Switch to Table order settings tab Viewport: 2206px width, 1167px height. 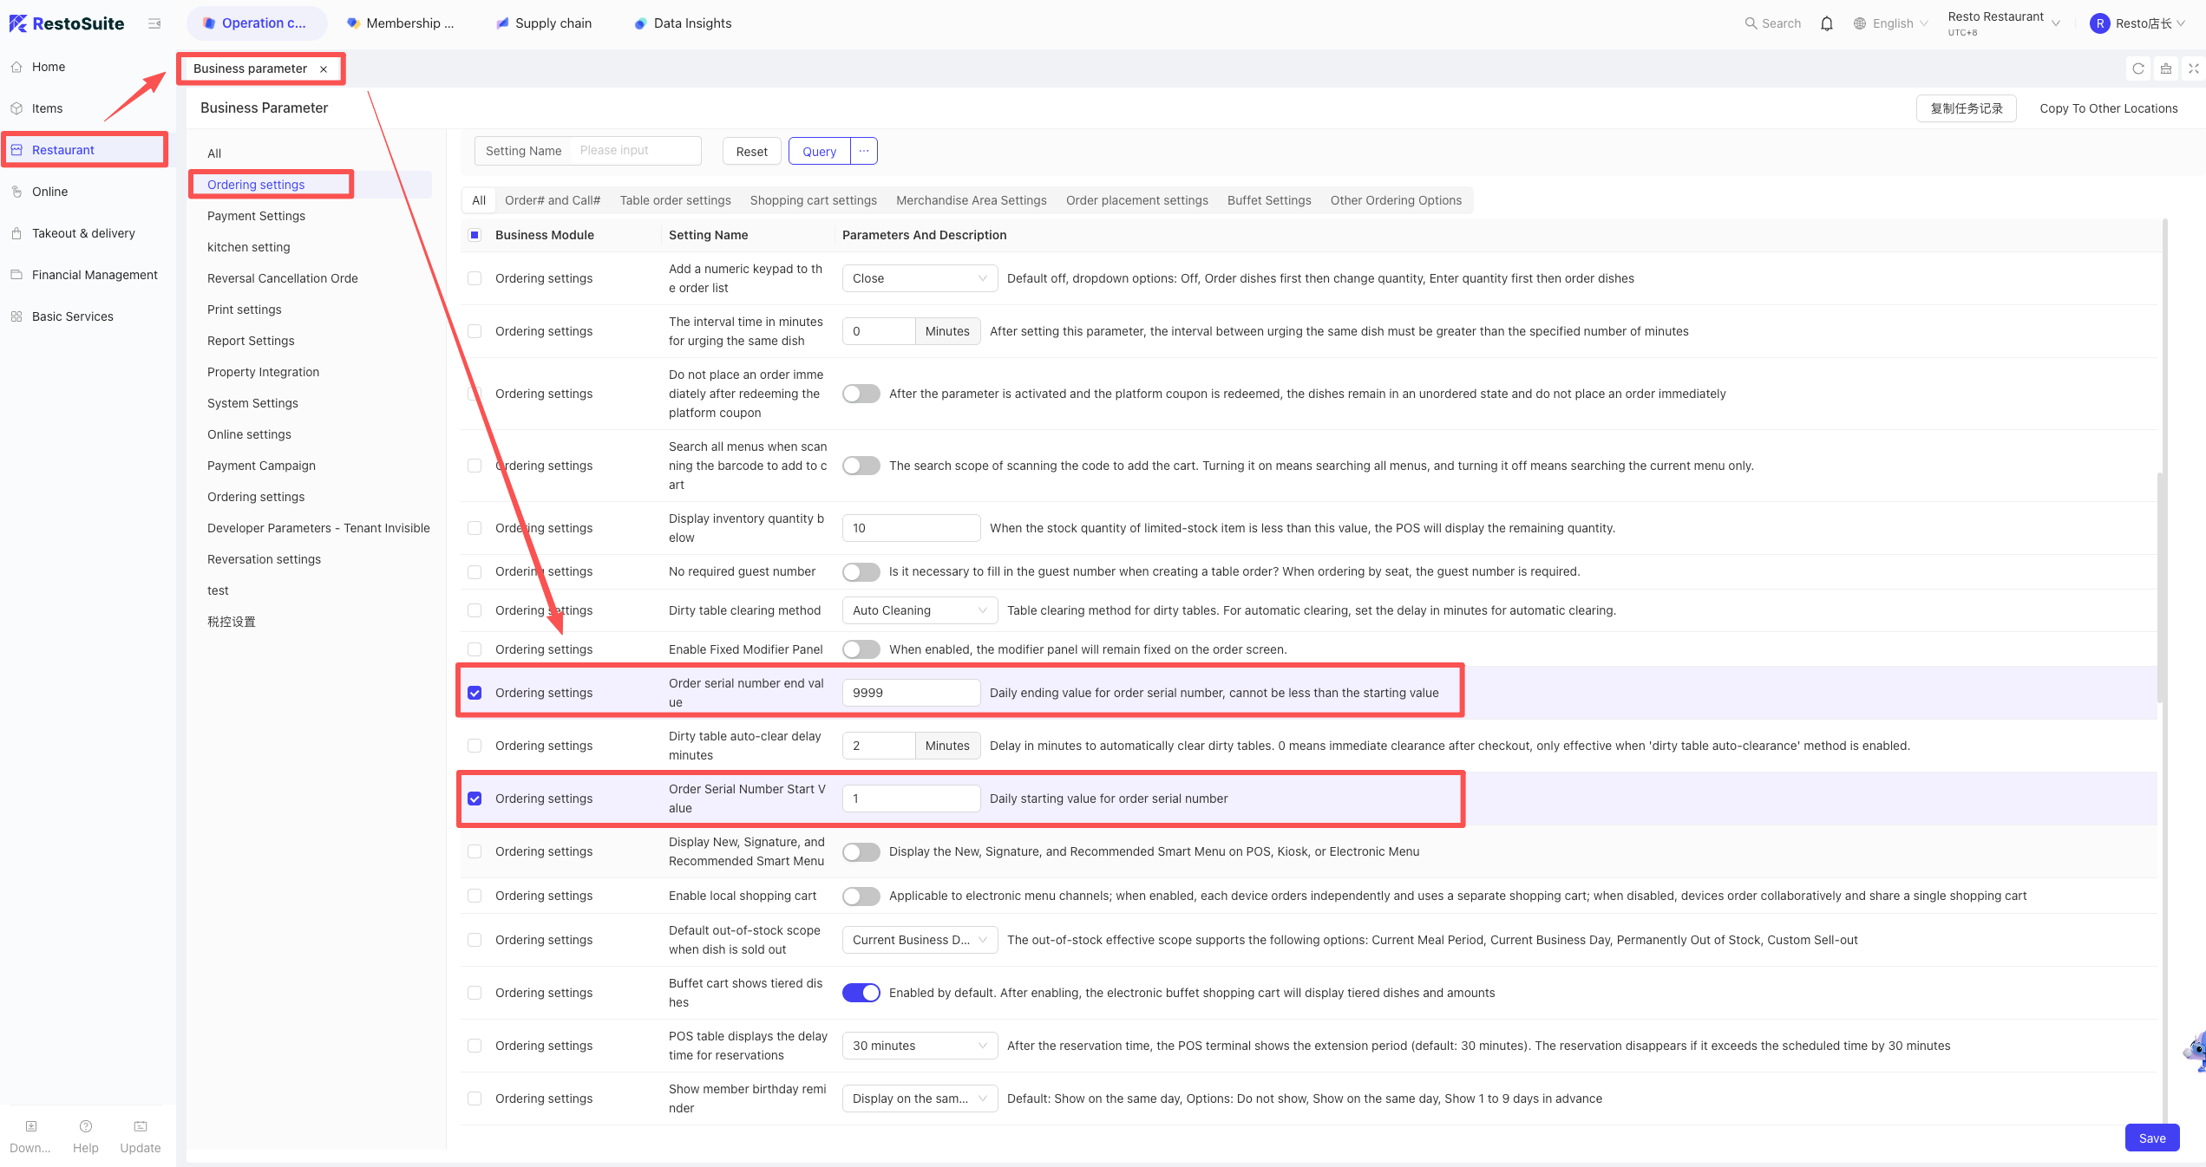(x=675, y=200)
